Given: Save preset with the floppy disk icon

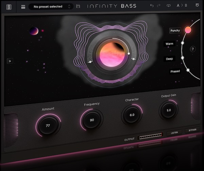Looking at the screenshot, I should [x=78, y=6].
